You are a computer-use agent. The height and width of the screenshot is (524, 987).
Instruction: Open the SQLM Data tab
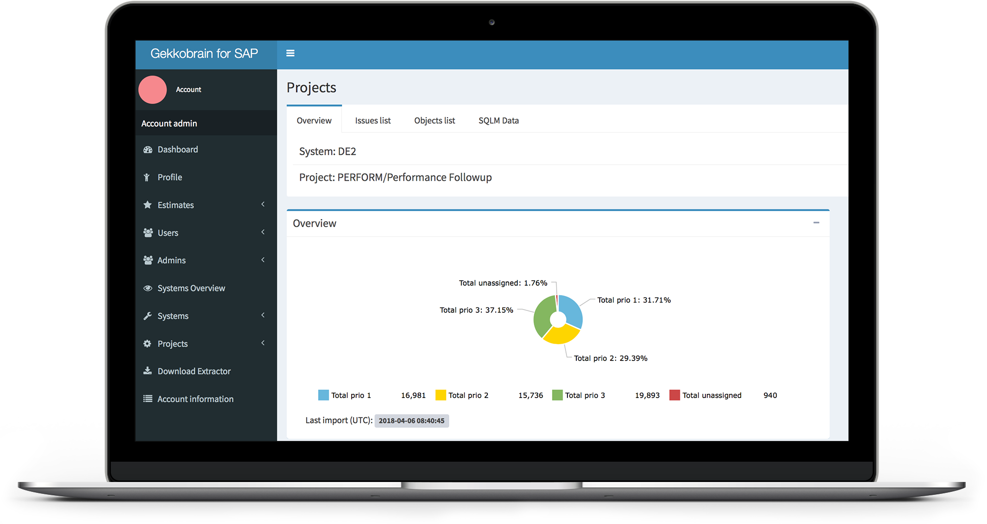click(x=498, y=120)
